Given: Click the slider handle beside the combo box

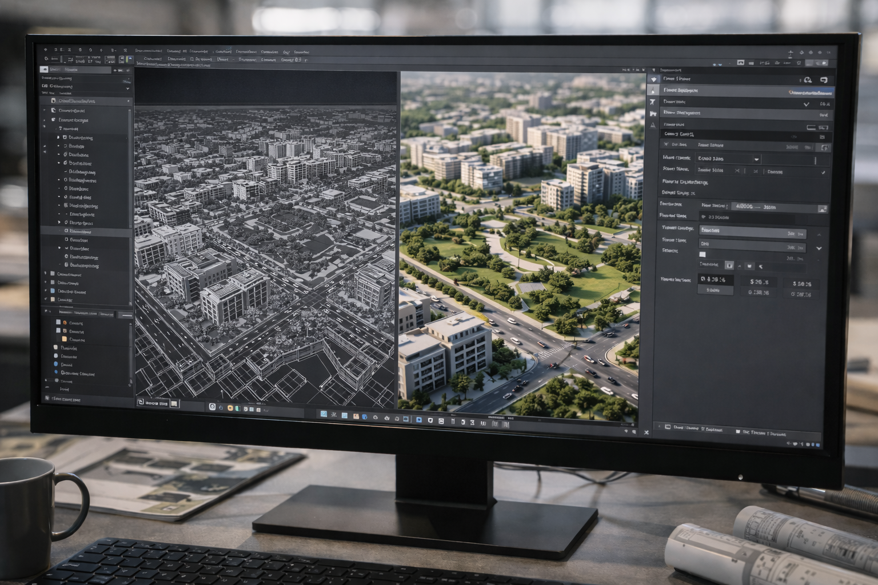Looking at the screenshot, I should (815, 160).
